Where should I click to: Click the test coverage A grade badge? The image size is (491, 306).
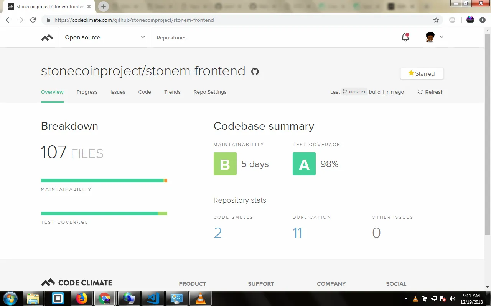coord(304,164)
